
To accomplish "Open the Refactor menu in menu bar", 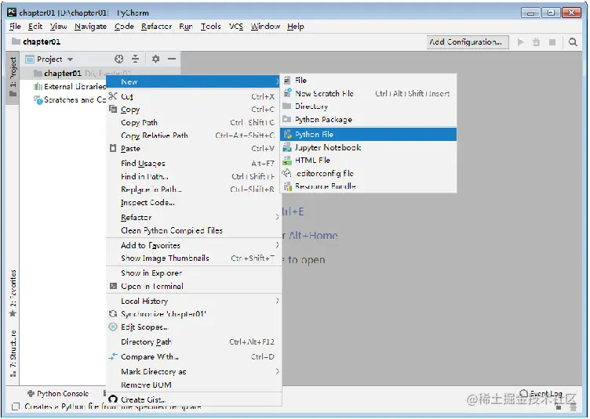I will point(157,27).
